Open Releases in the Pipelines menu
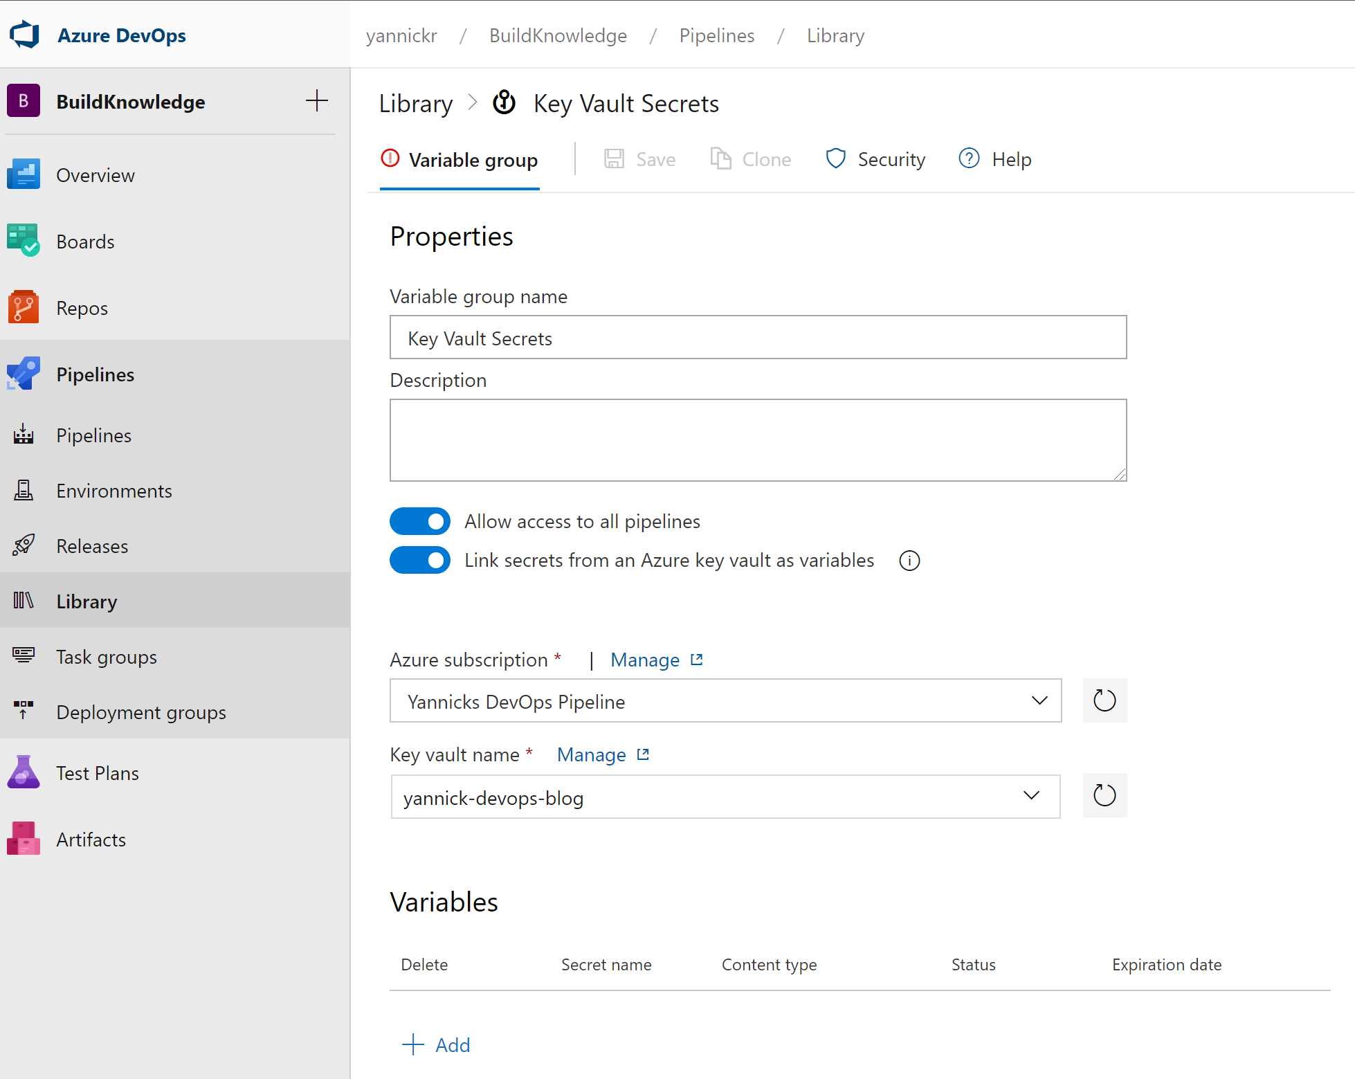This screenshot has width=1355, height=1079. point(92,546)
